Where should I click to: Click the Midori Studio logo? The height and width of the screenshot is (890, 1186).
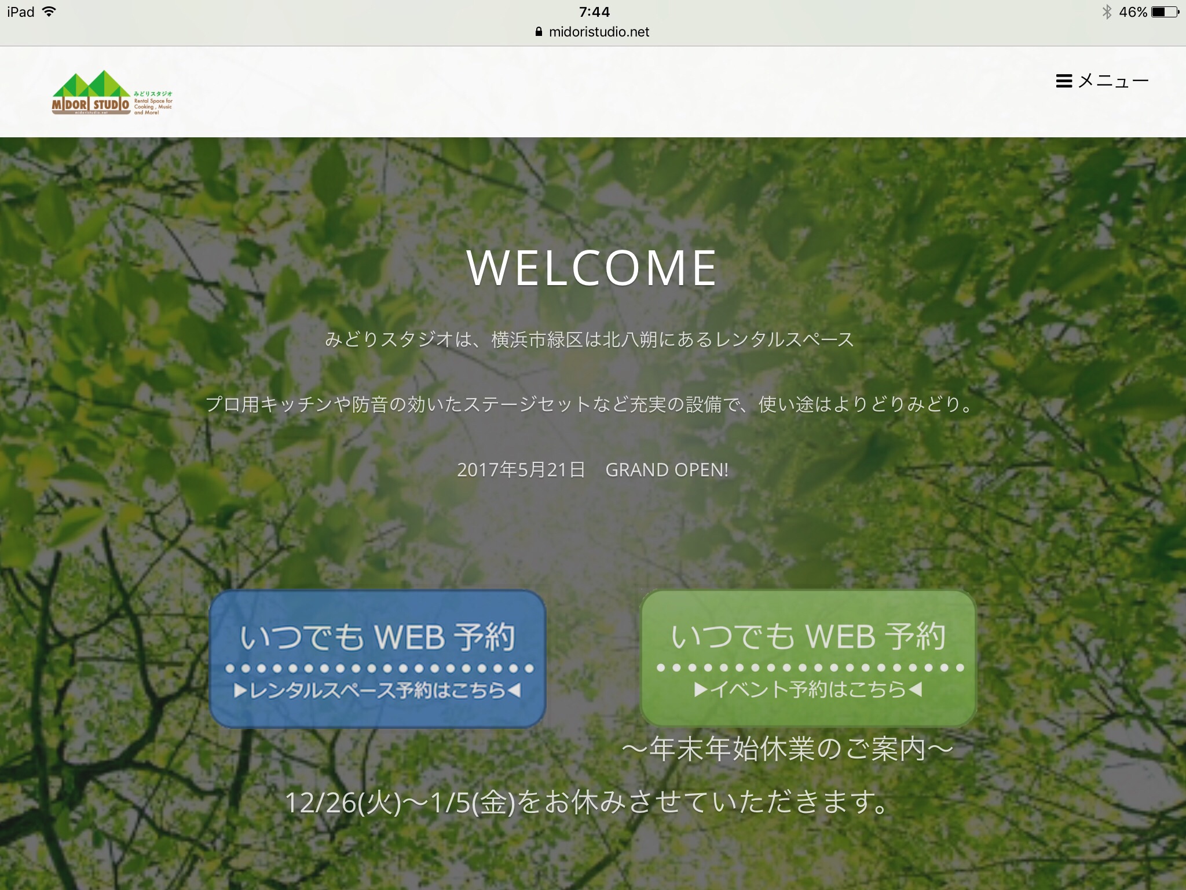(91, 94)
